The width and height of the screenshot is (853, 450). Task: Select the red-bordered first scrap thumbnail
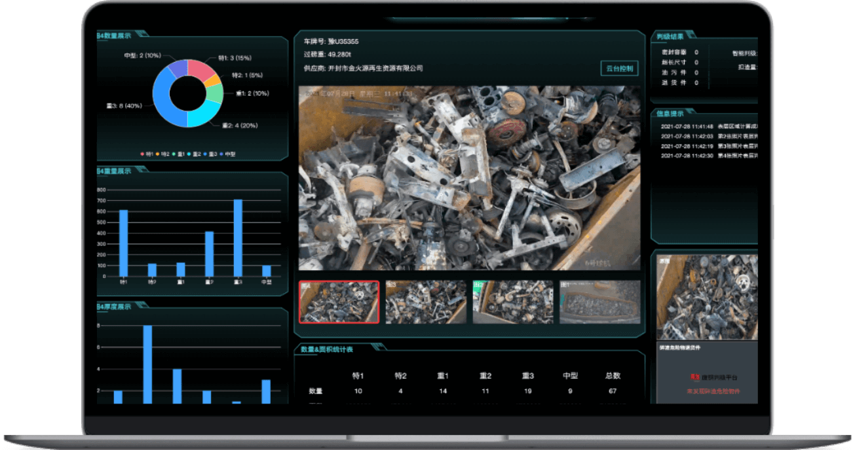point(339,302)
